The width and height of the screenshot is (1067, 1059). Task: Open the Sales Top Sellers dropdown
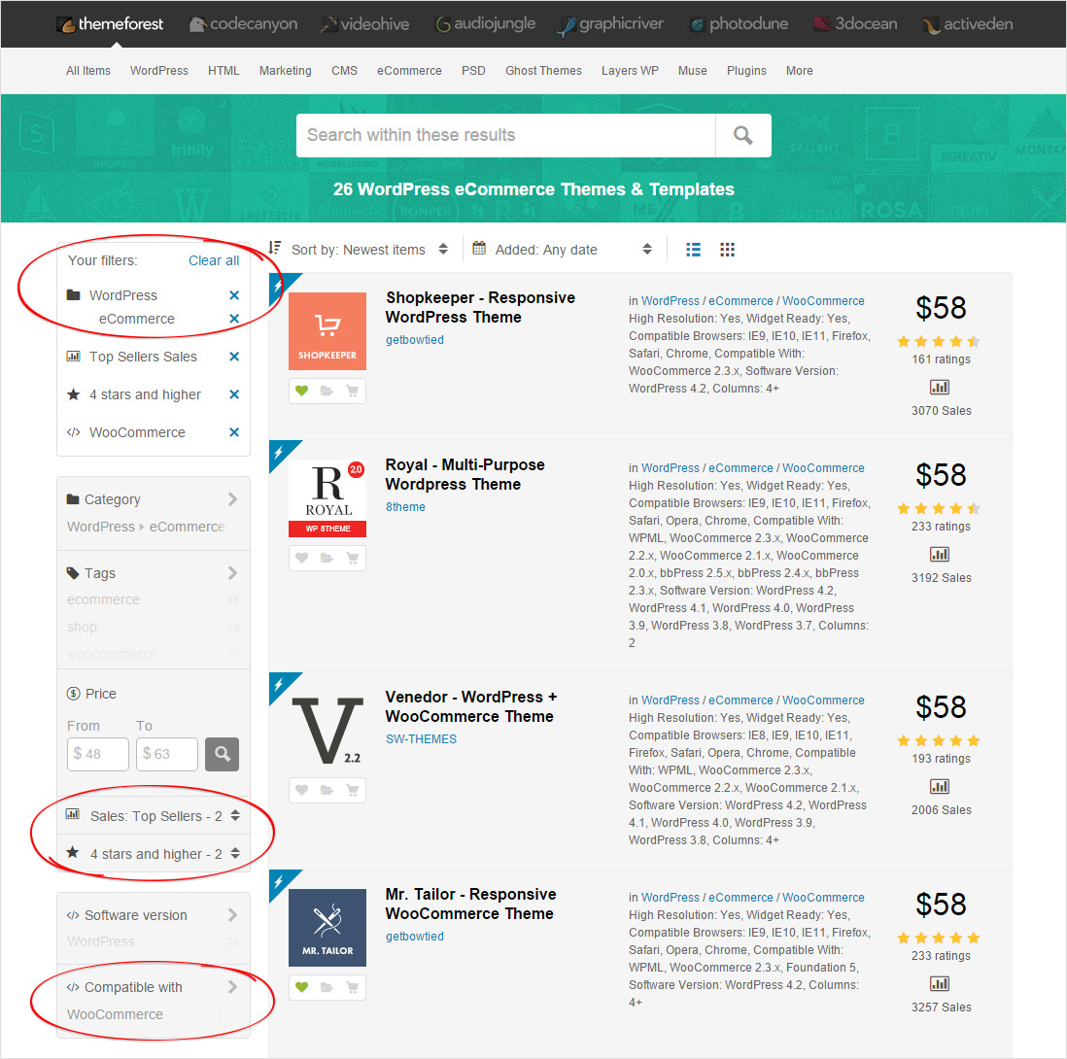(x=154, y=815)
